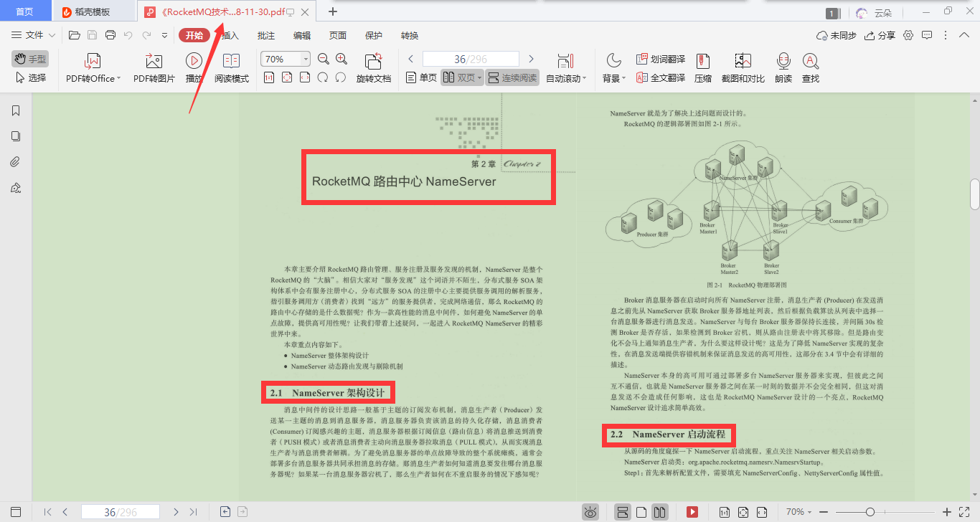Click the 分享 share button

(880, 35)
